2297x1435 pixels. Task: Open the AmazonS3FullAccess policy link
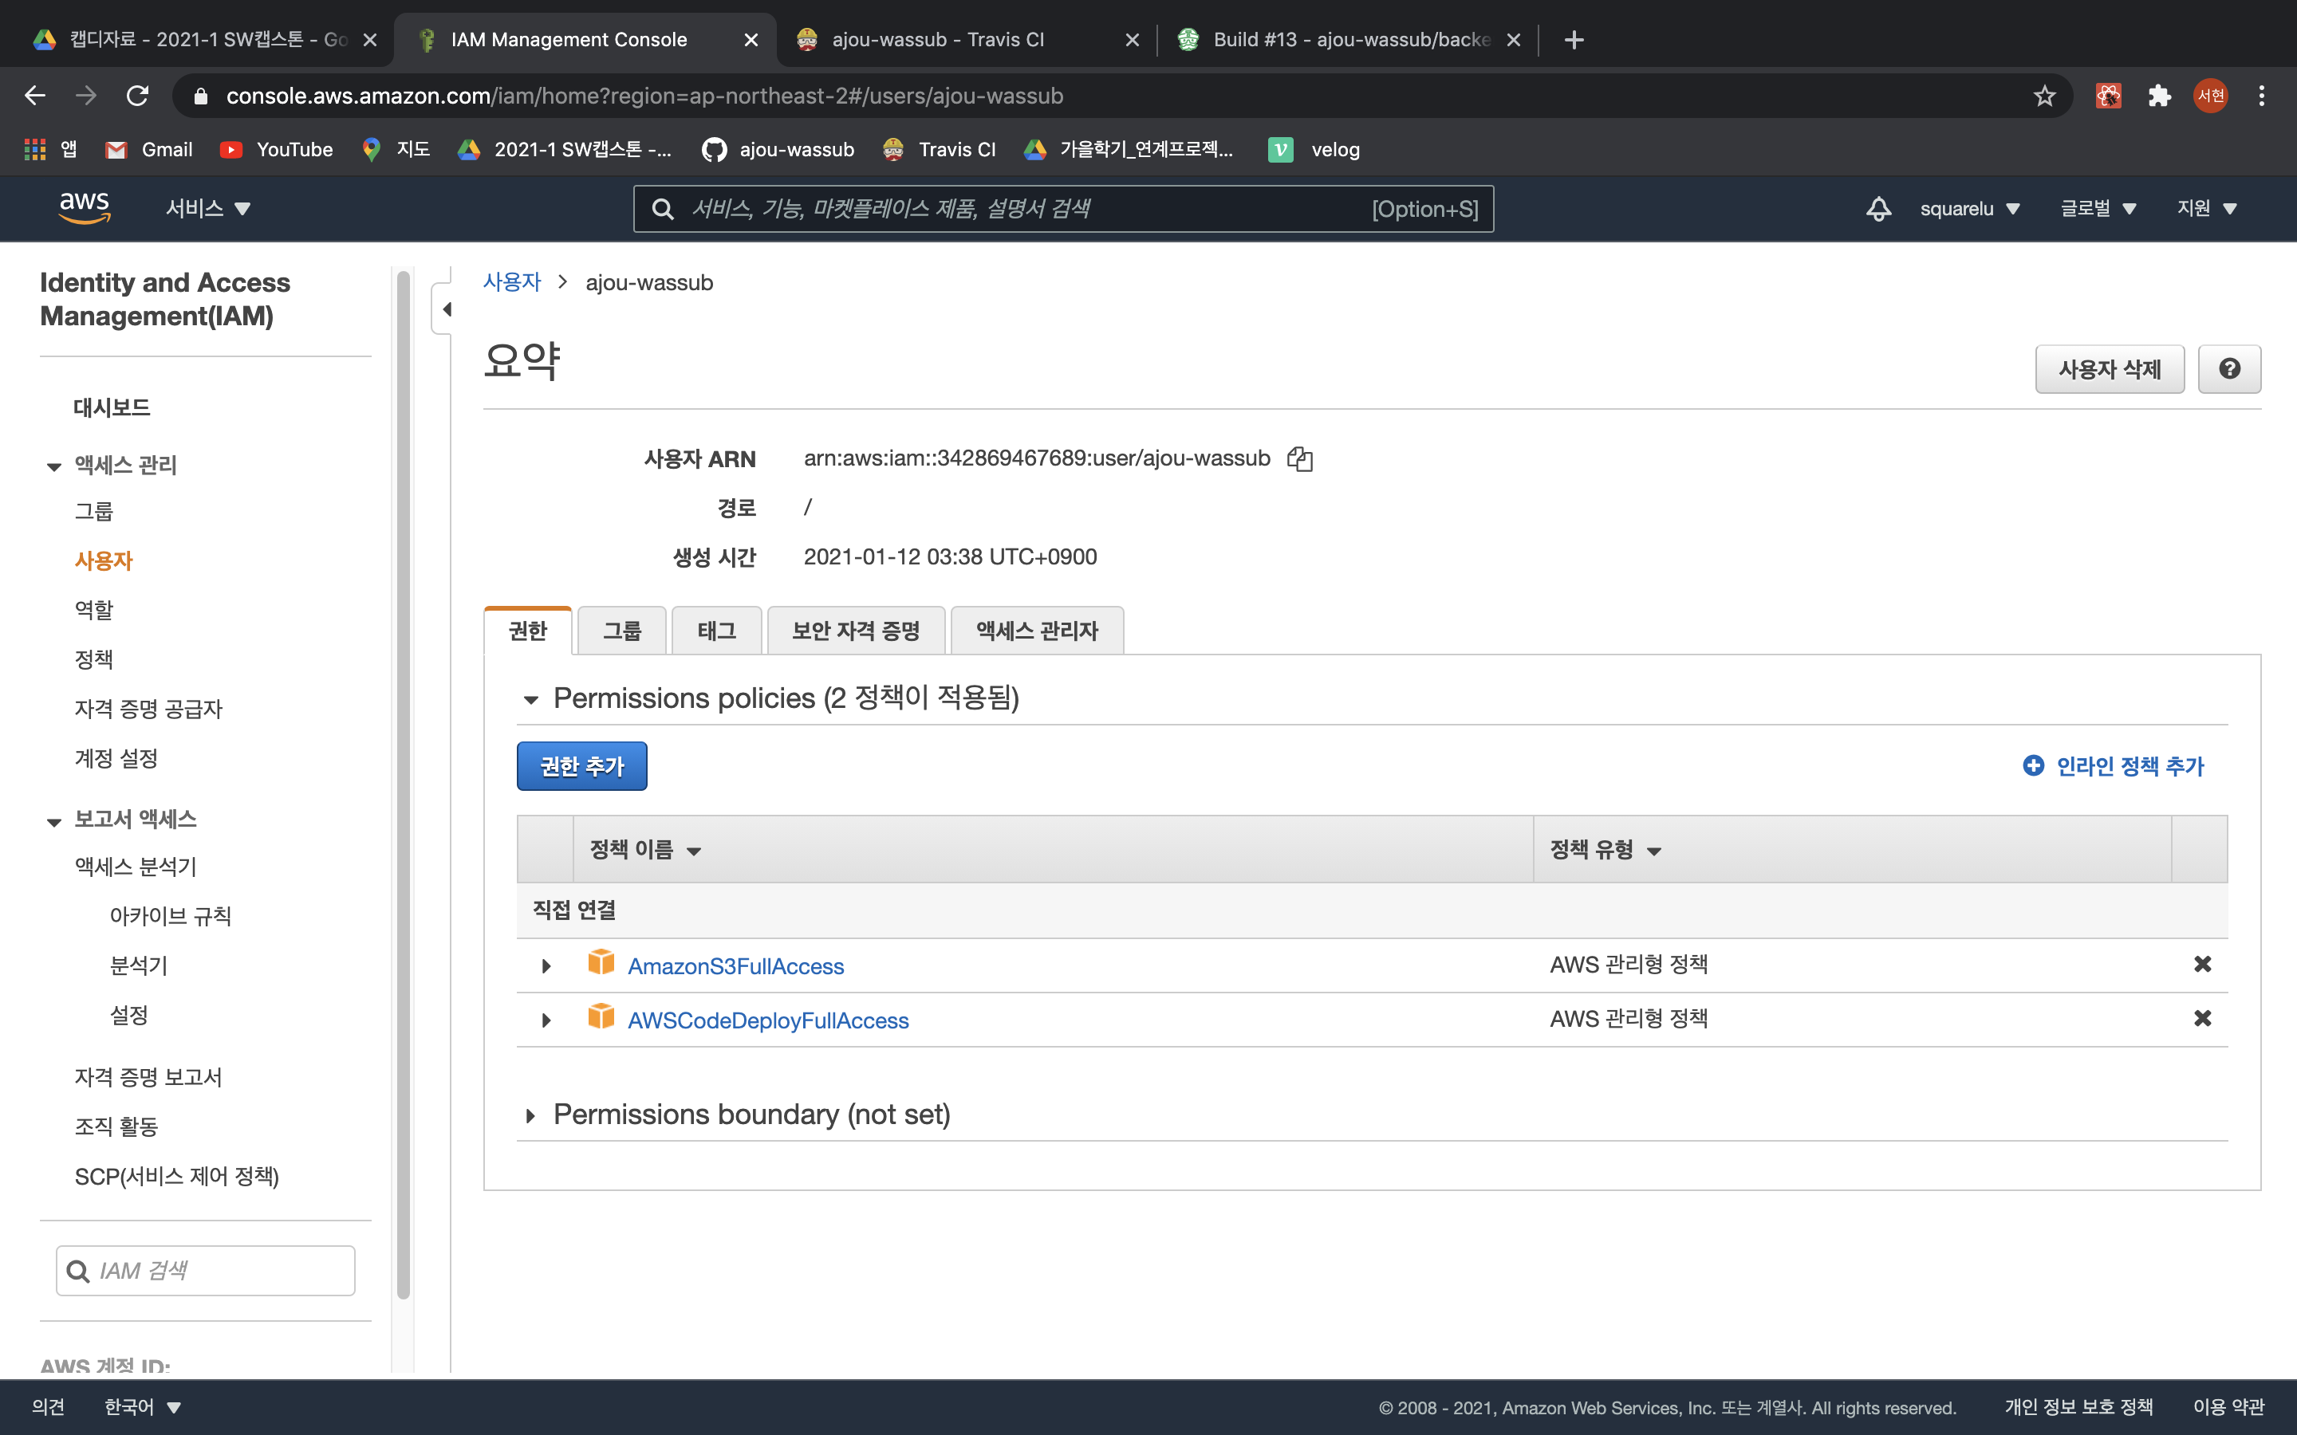click(x=735, y=966)
